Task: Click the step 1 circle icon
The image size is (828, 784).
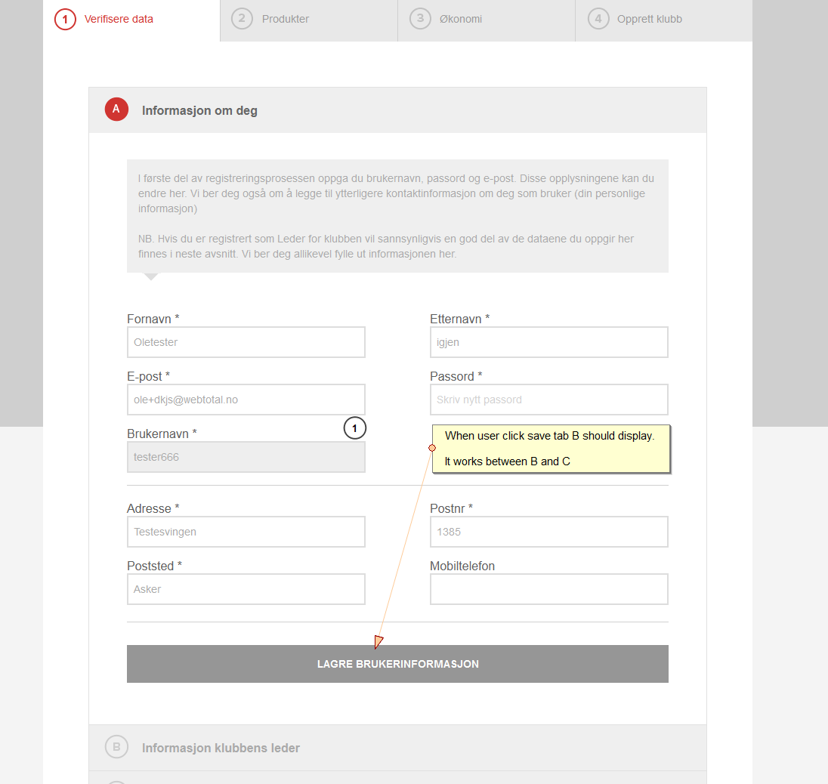Action: 65,19
